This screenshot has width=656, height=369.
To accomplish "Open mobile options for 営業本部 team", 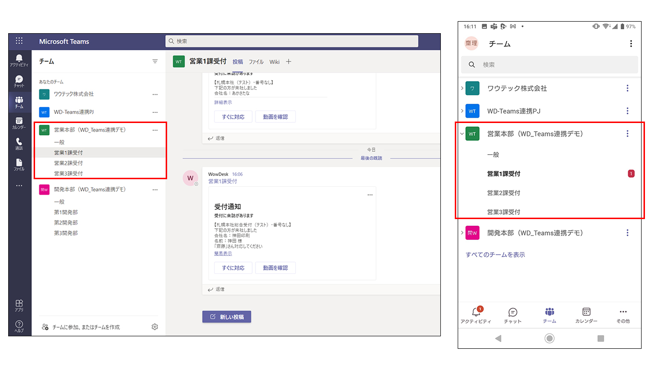I will 627,134.
